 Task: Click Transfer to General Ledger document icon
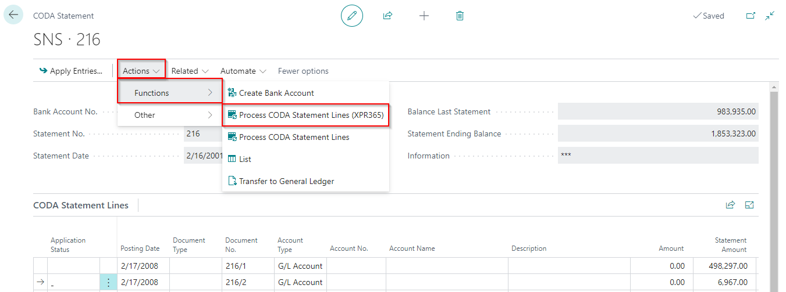232,181
